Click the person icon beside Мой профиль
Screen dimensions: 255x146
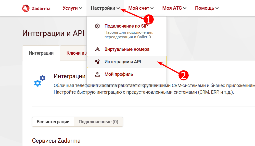tap(97, 74)
